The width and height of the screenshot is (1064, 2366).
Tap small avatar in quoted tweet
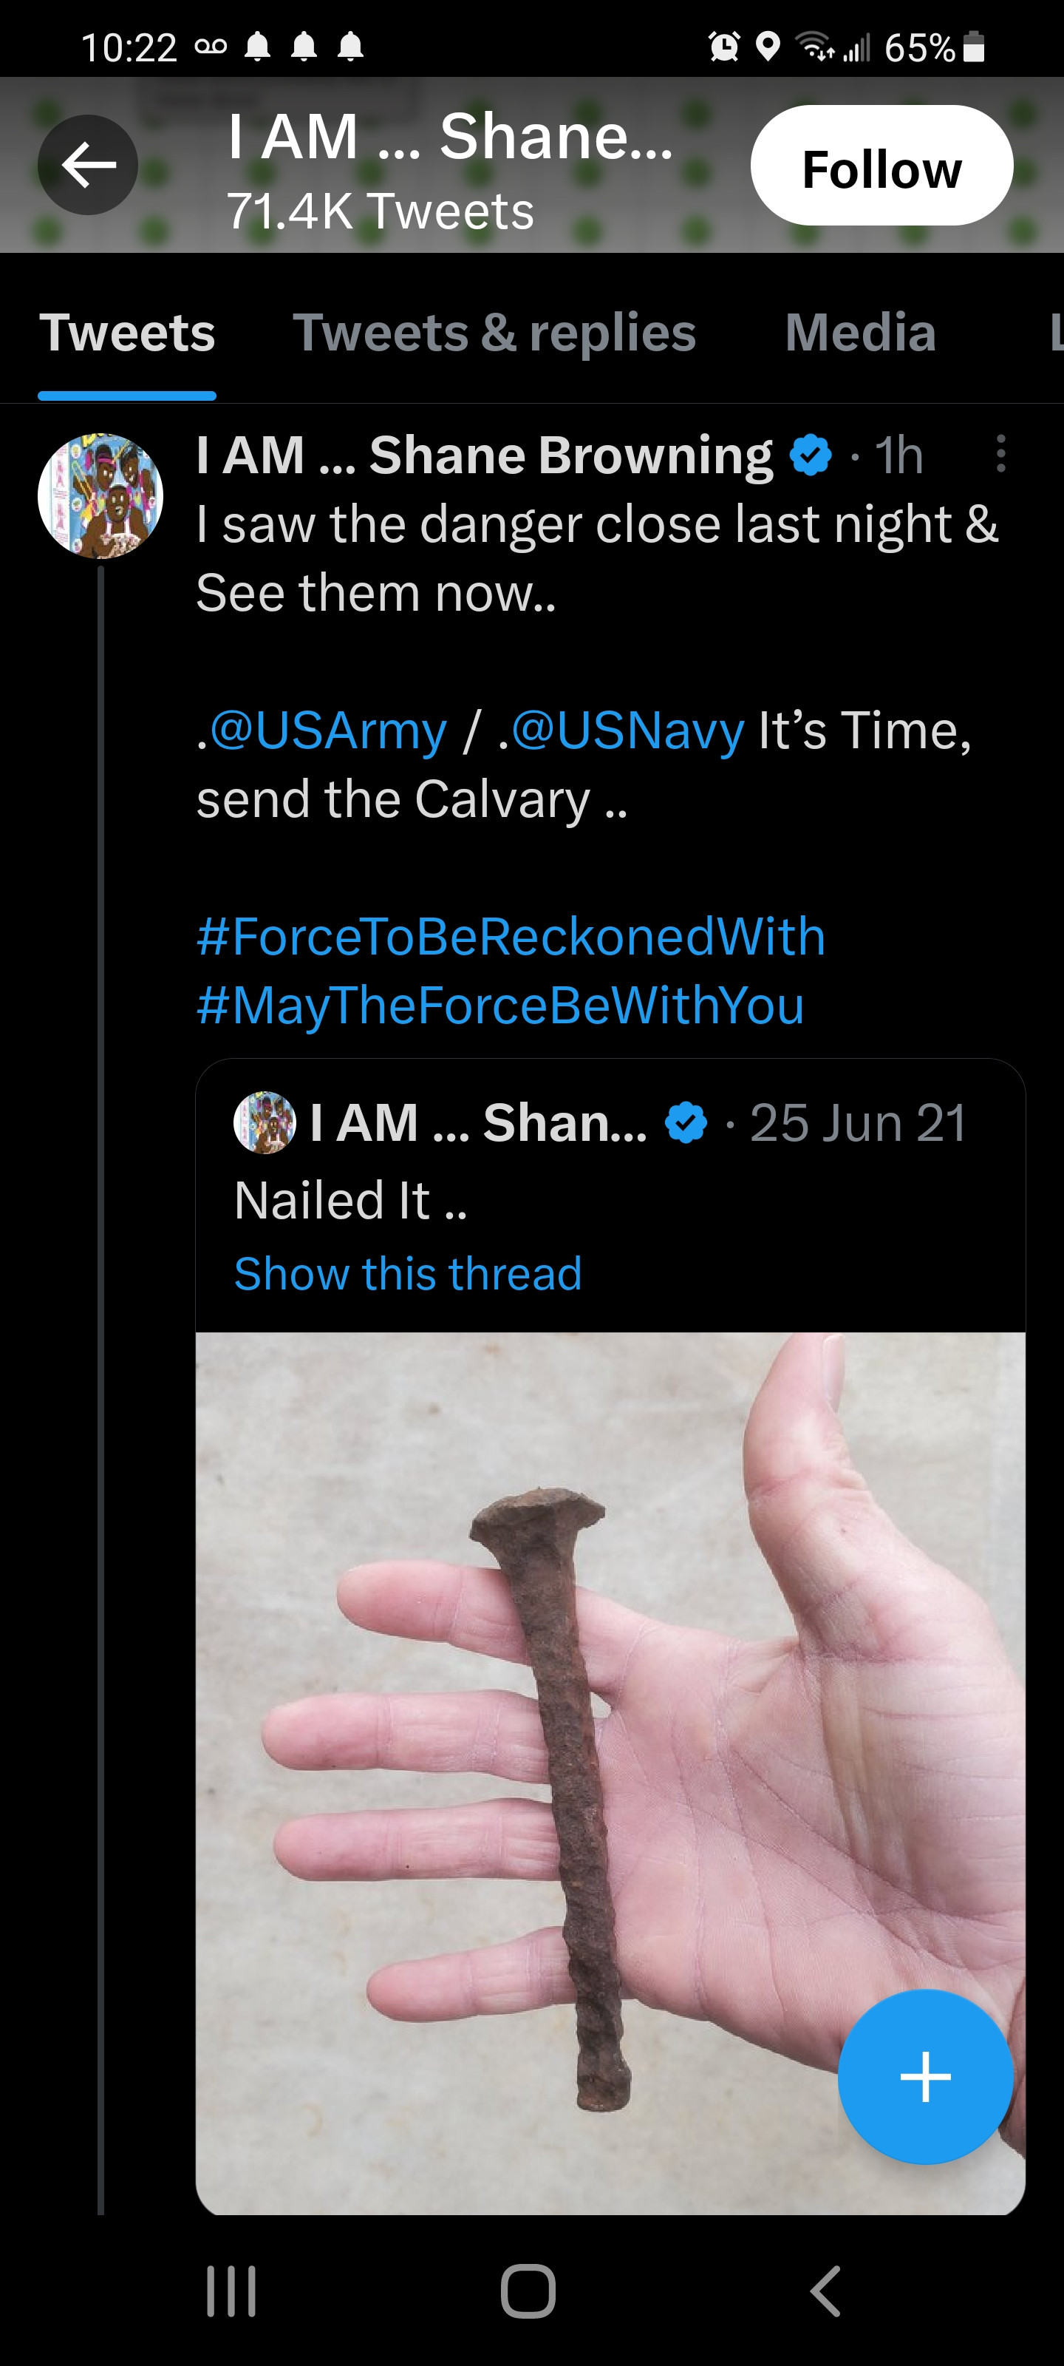pyautogui.click(x=265, y=1122)
